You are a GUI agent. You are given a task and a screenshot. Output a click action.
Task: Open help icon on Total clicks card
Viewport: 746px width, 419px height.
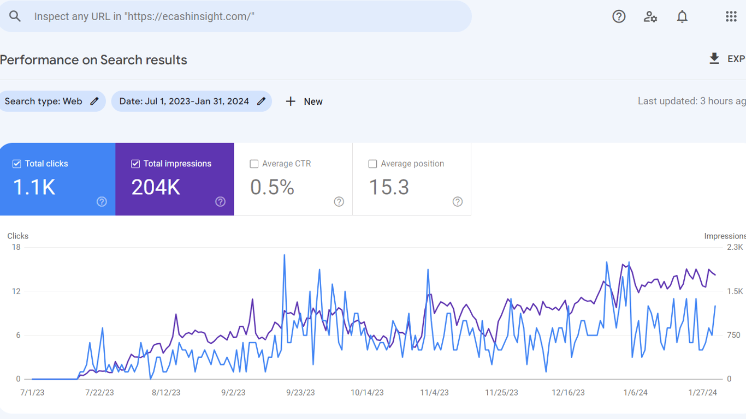(102, 202)
